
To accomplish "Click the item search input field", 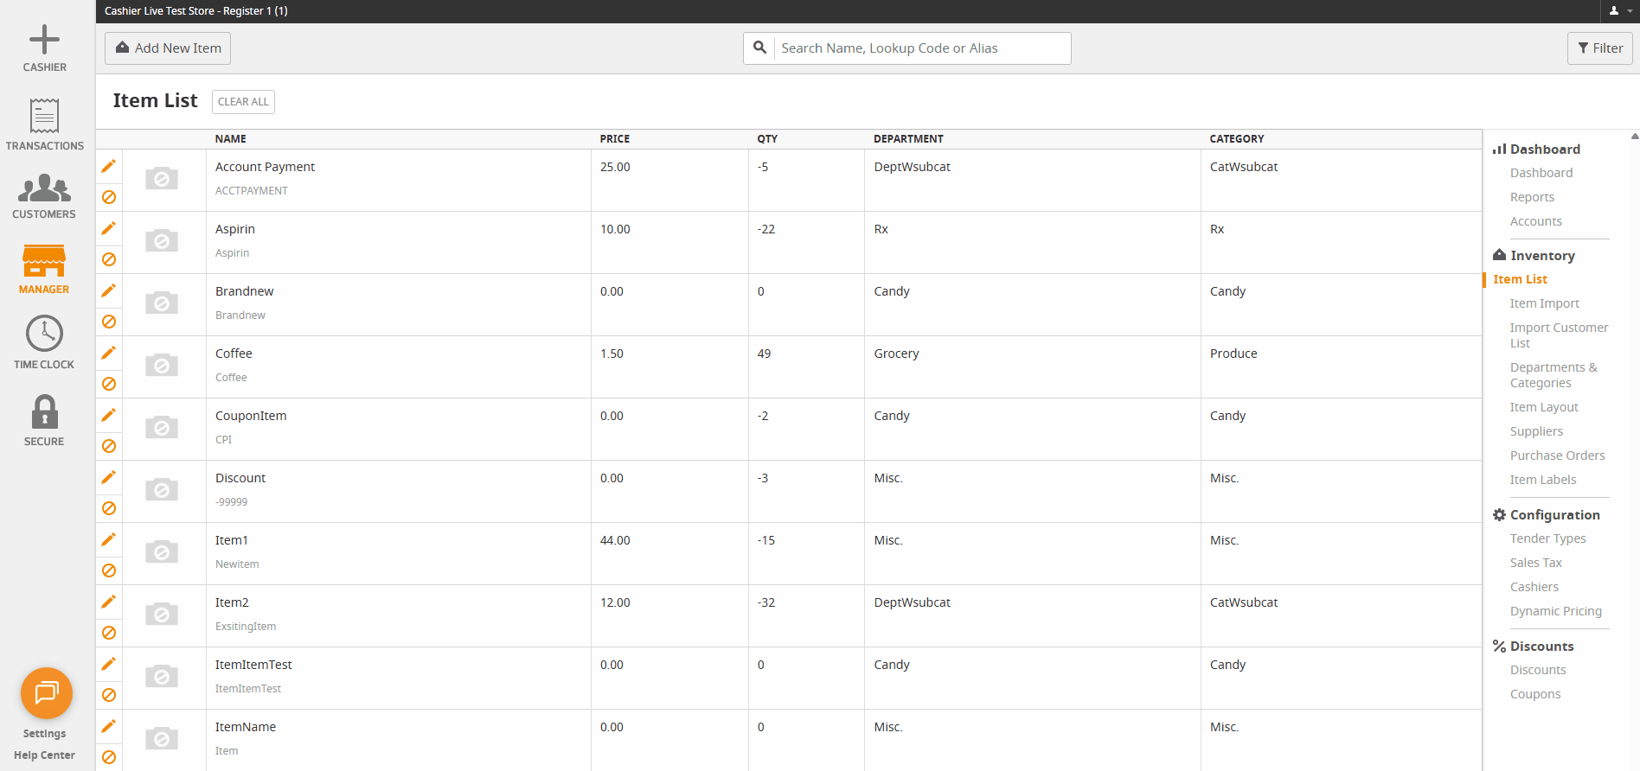I will [x=921, y=48].
